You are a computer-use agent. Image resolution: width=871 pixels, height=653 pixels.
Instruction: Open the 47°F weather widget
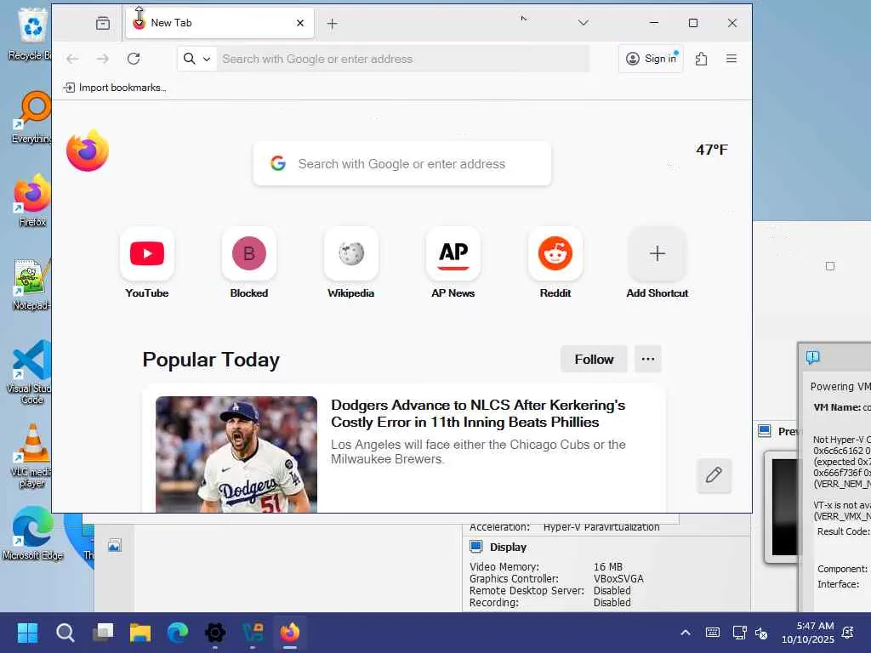(712, 150)
